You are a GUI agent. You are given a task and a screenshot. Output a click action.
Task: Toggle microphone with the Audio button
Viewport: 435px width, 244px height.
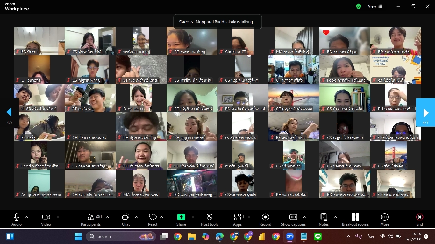click(17, 220)
